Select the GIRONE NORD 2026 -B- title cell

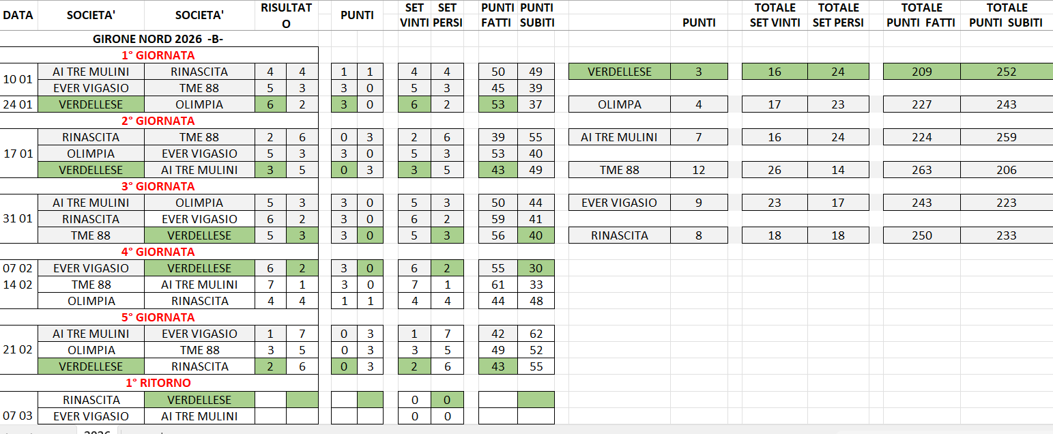[x=158, y=40]
